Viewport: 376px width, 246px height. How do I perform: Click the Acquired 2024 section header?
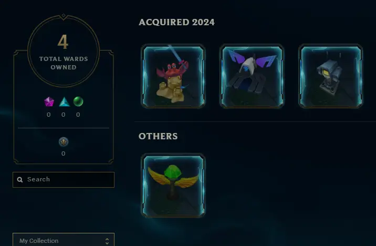176,22
